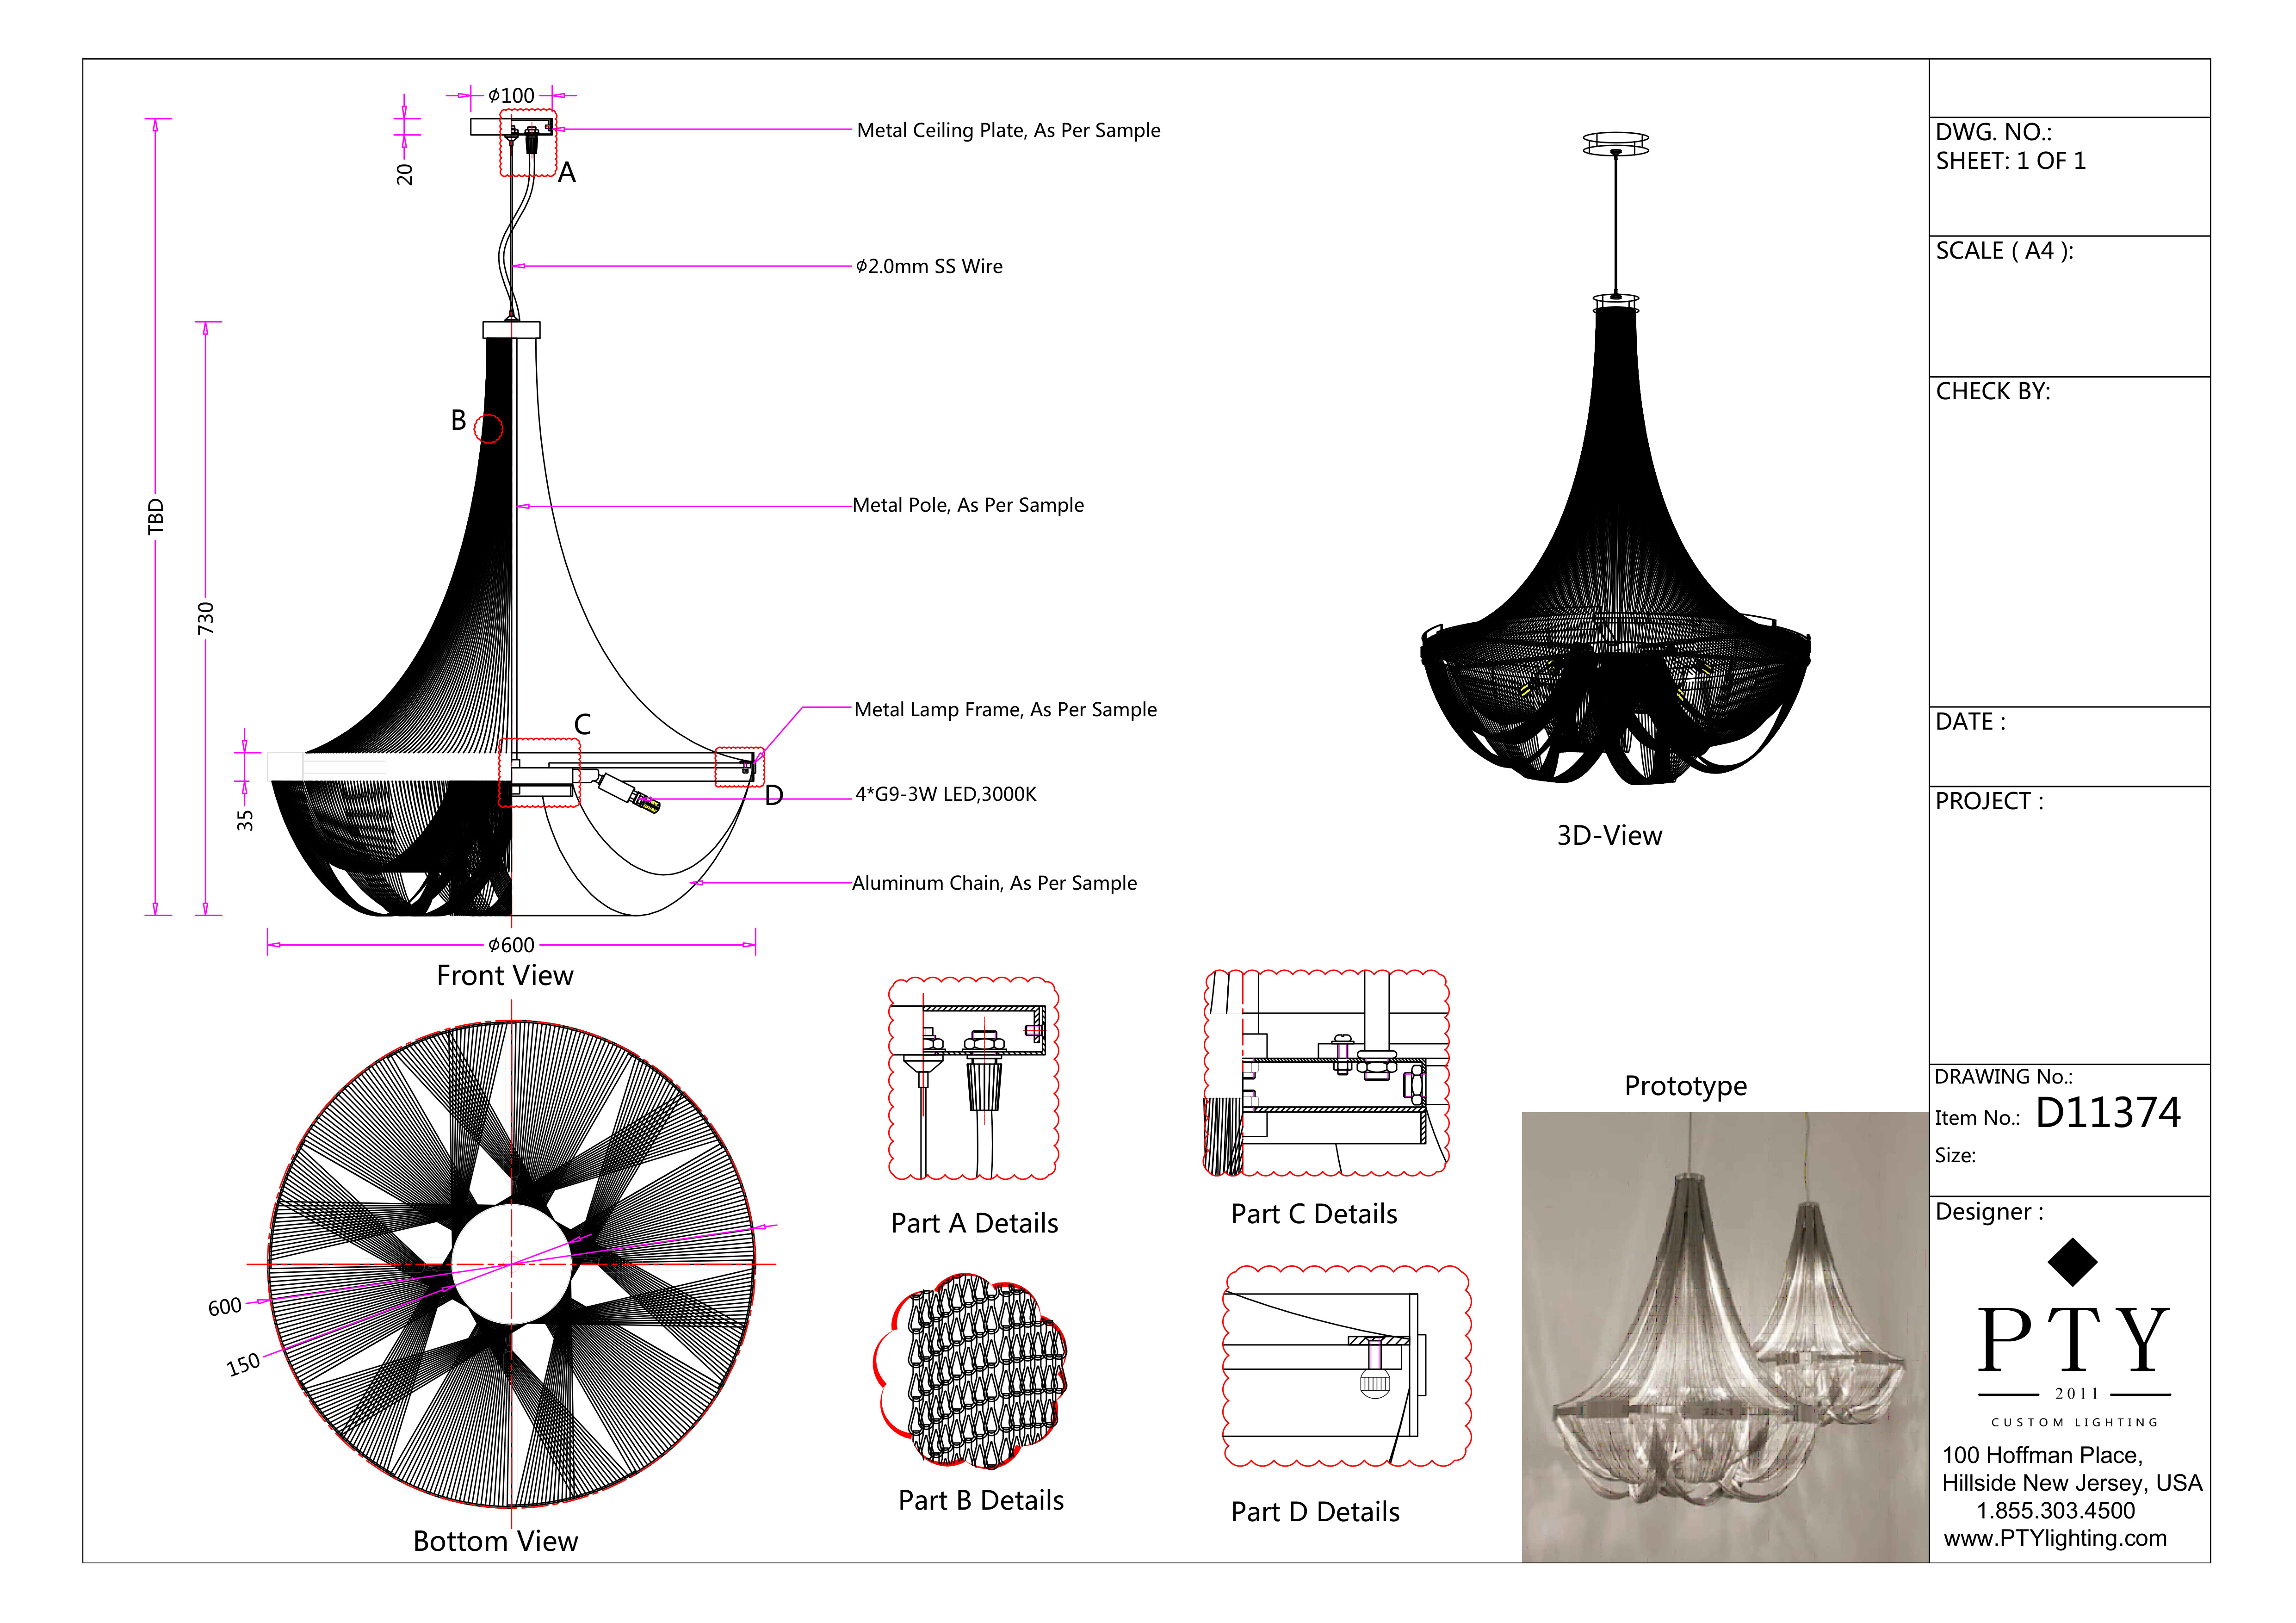Click the Bottom View circular drawing

click(x=511, y=1264)
